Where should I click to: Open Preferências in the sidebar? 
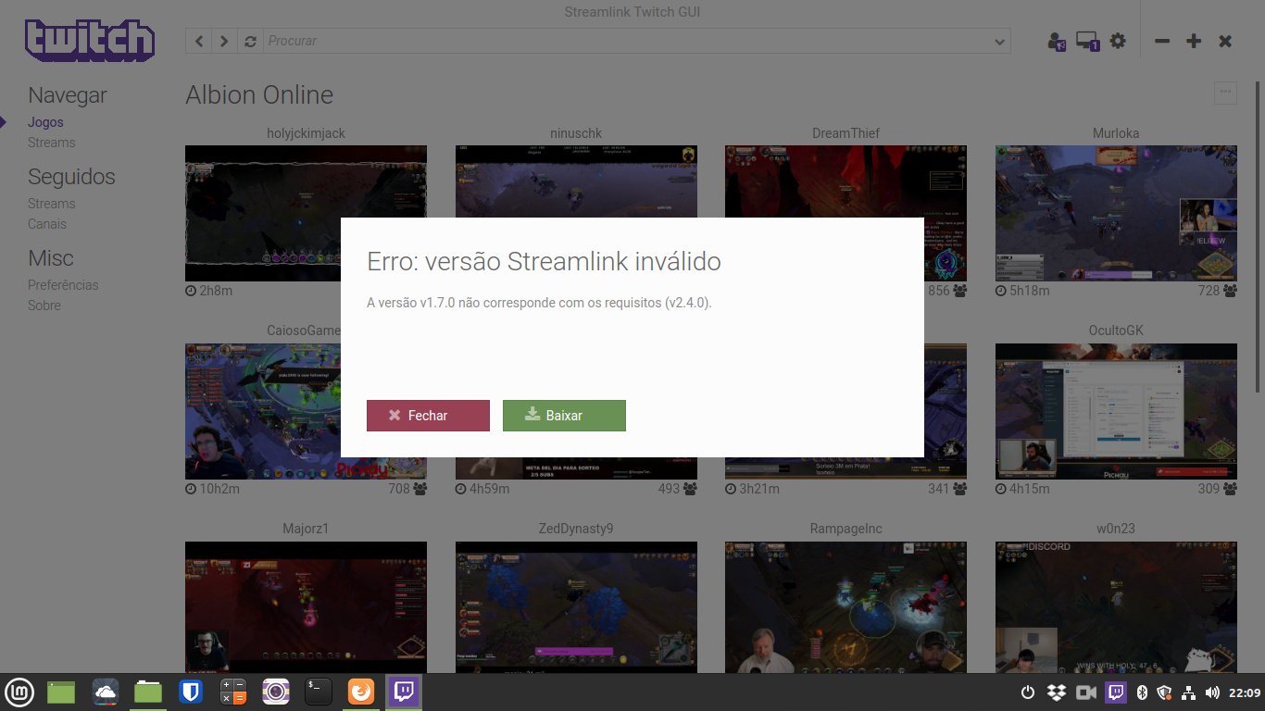(x=63, y=285)
